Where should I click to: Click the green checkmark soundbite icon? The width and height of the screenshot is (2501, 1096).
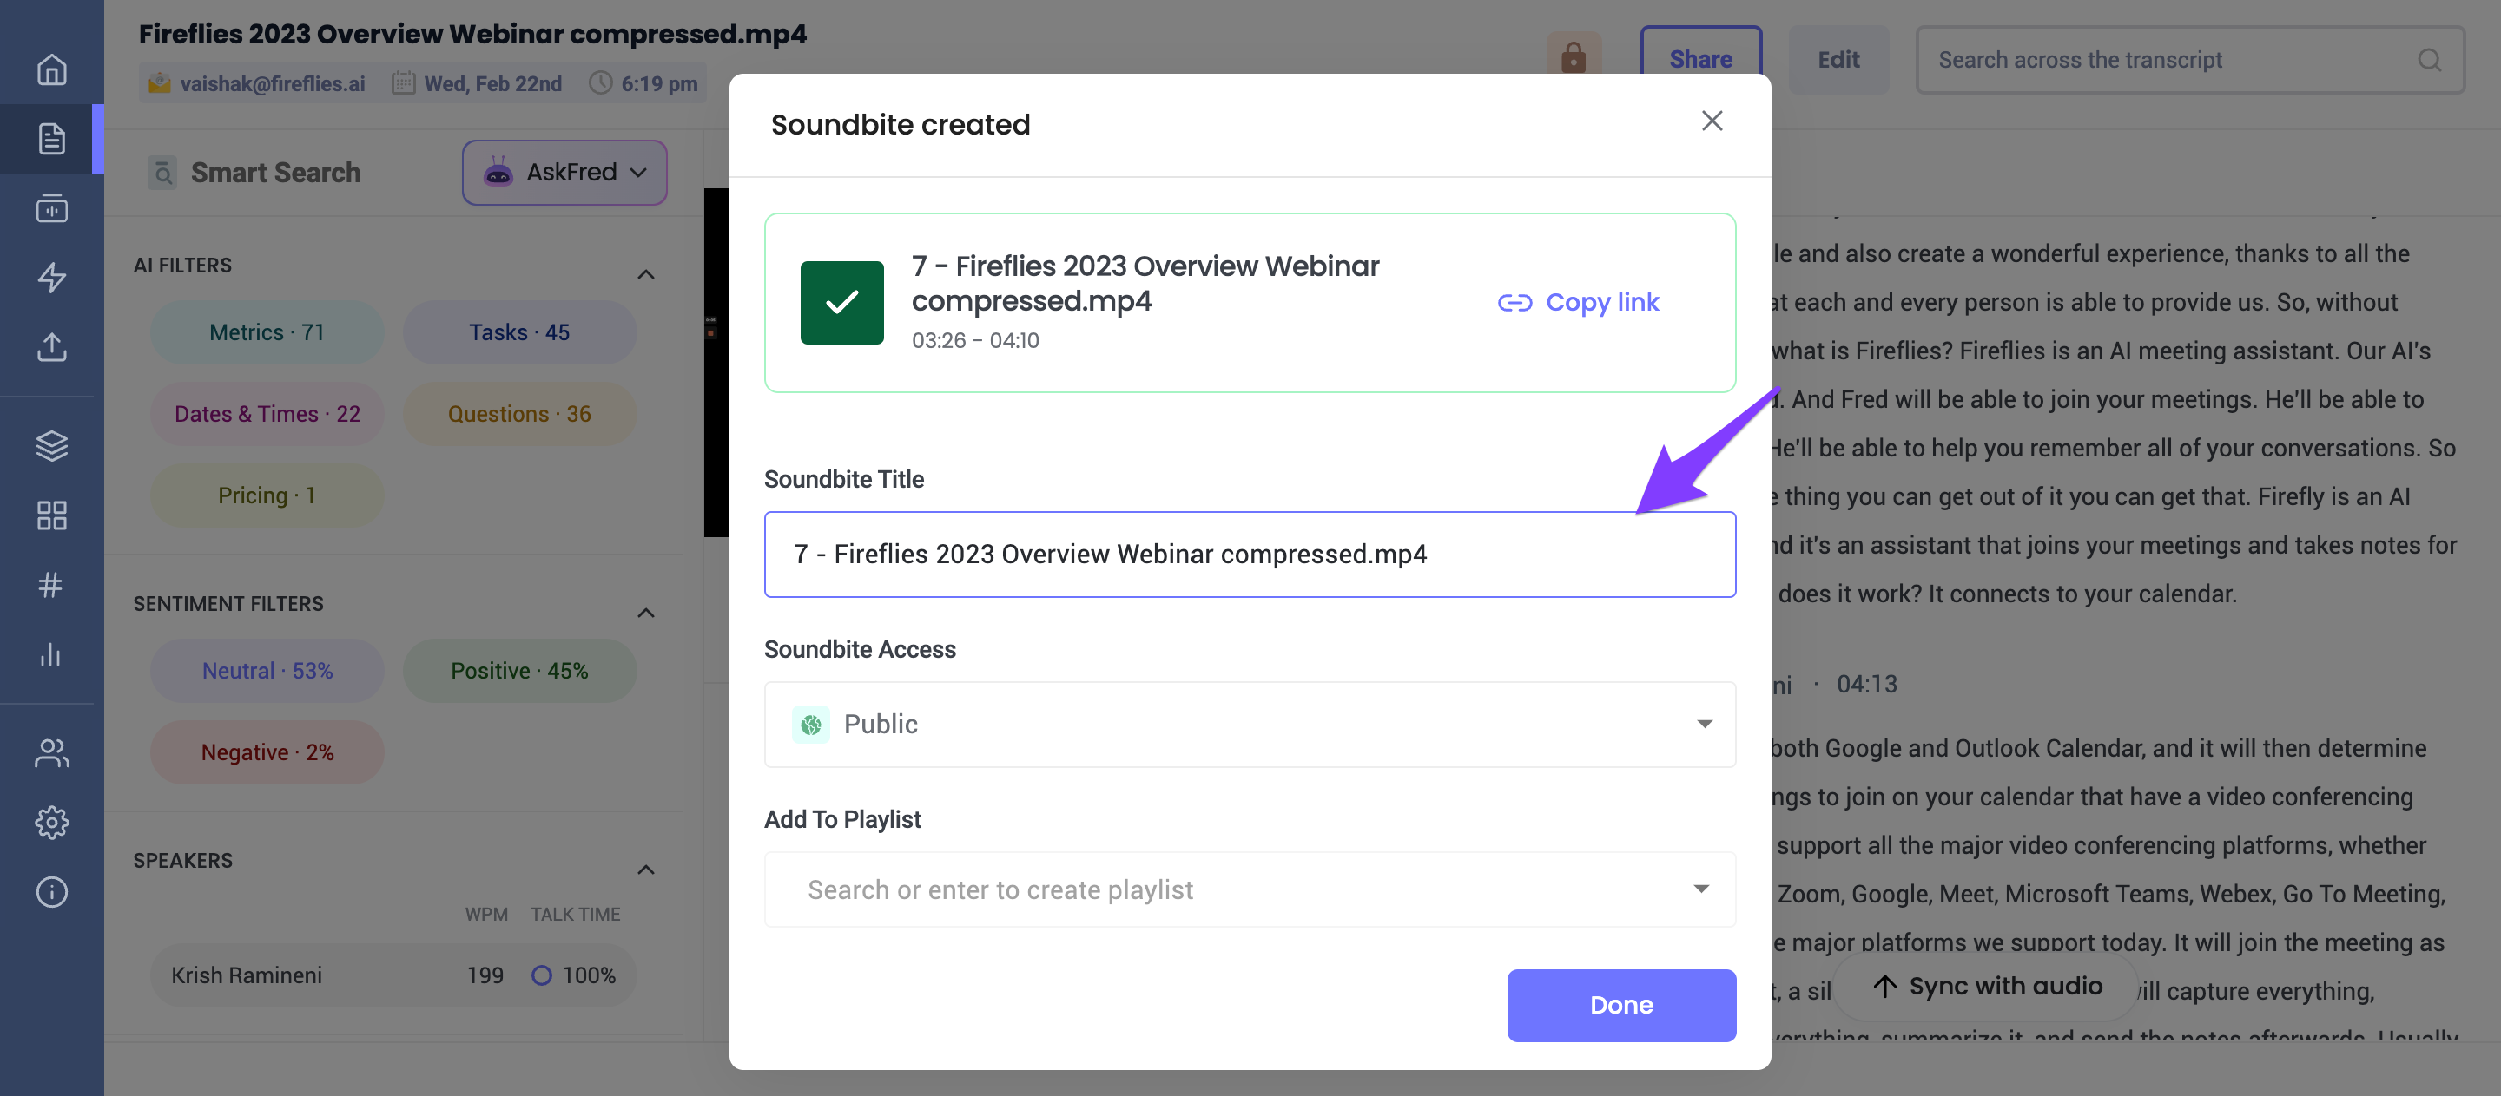click(x=841, y=302)
